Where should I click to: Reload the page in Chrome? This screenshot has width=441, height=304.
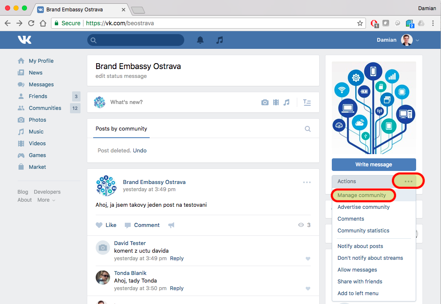pos(31,23)
